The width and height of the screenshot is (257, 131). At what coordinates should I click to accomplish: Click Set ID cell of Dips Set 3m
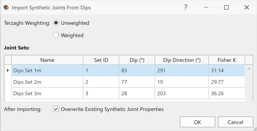[101, 93]
